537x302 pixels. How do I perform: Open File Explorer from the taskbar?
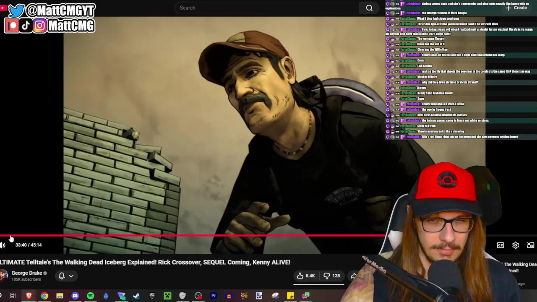pos(60,296)
